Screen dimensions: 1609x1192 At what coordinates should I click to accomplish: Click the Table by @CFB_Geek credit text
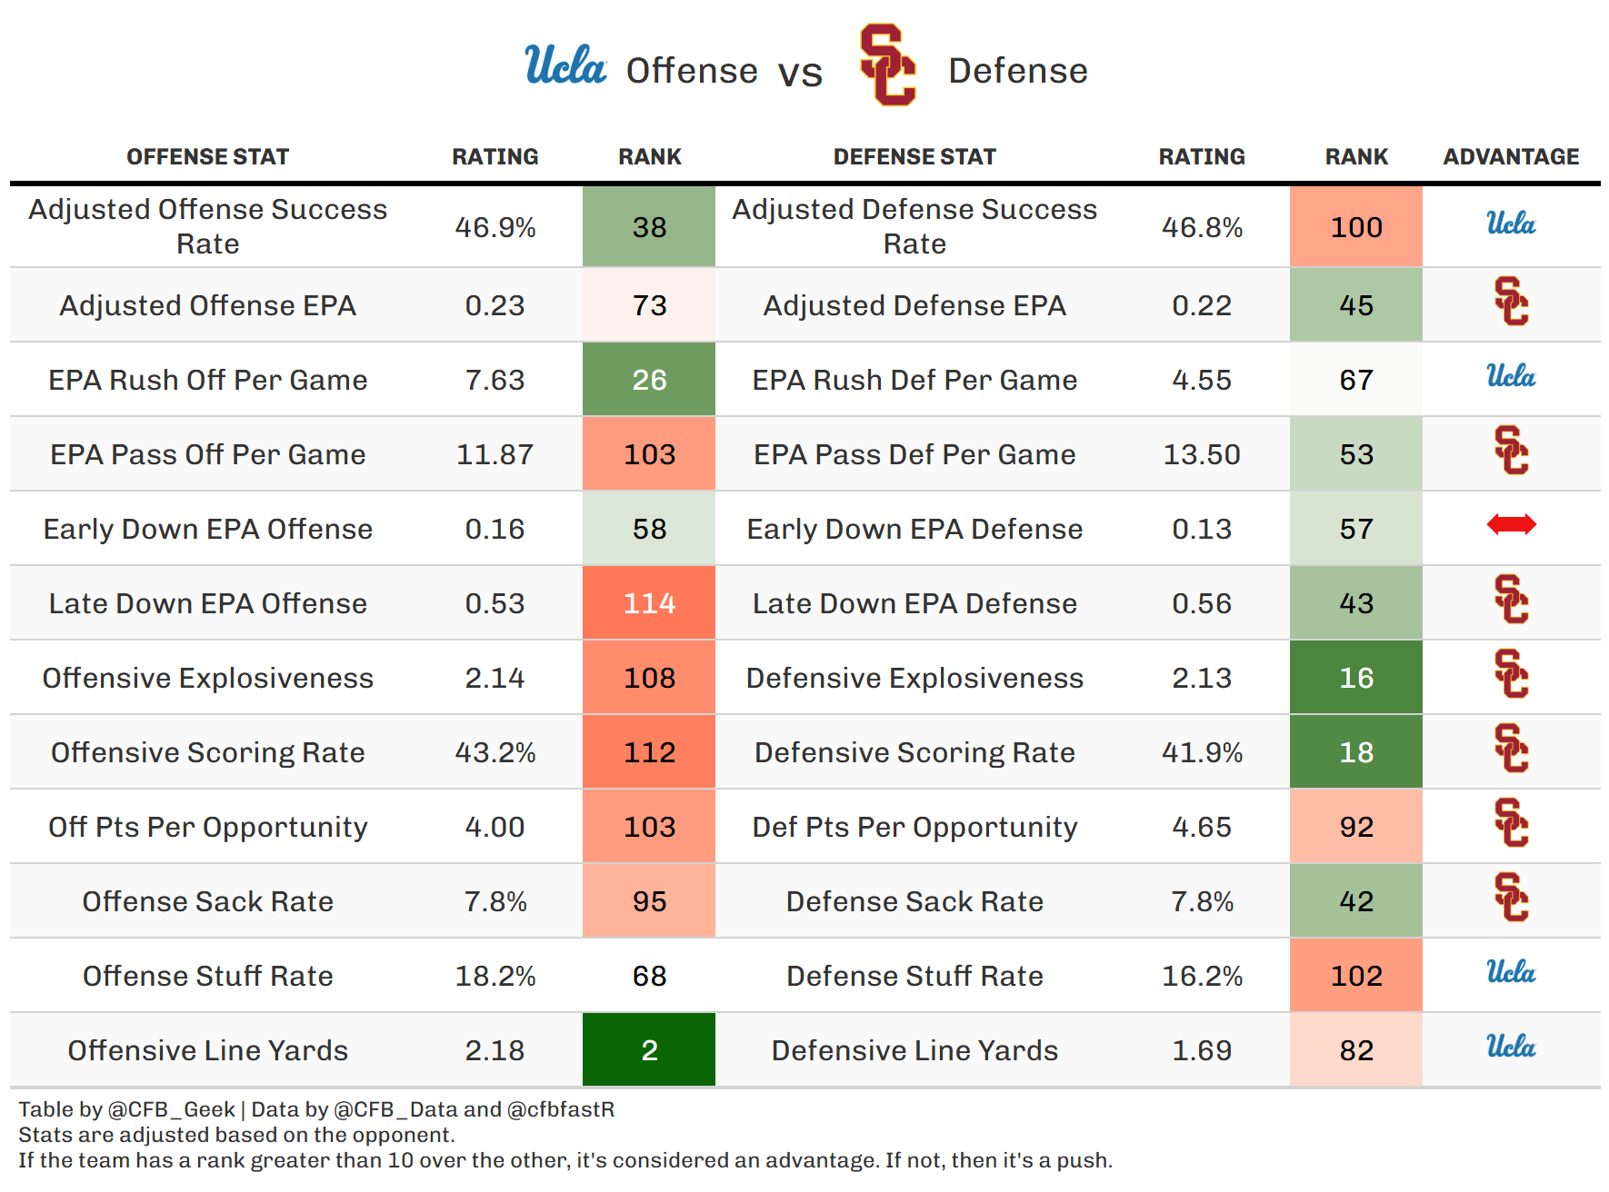click(126, 1109)
